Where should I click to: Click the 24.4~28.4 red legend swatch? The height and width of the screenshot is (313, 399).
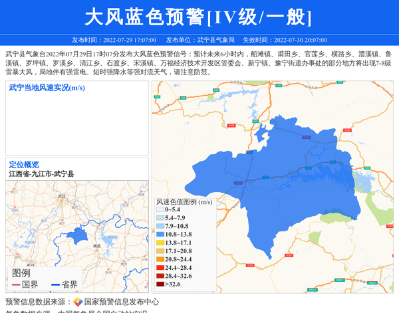click(160, 268)
